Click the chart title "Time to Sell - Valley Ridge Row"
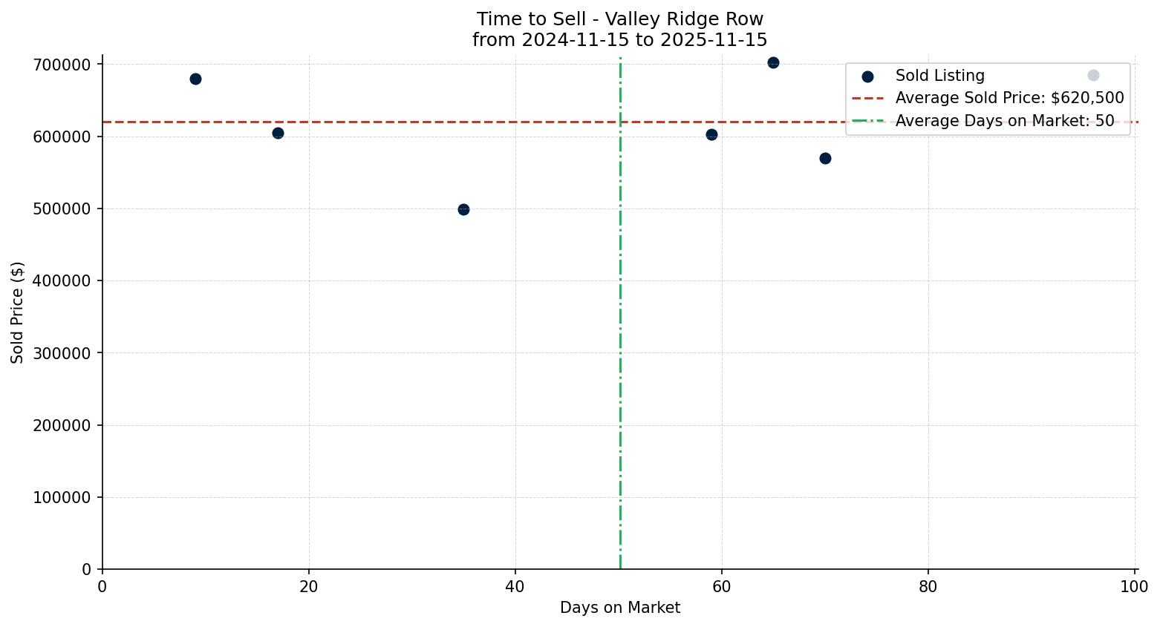The height and width of the screenshot is (627, 1160). tap(619, 19)
